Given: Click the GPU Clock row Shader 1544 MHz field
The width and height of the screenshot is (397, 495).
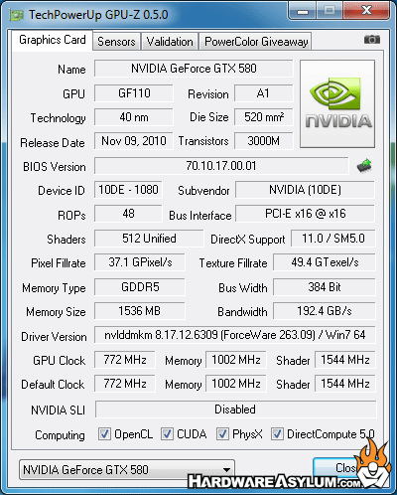Looking at the screenshot, I should click(345, 360).
